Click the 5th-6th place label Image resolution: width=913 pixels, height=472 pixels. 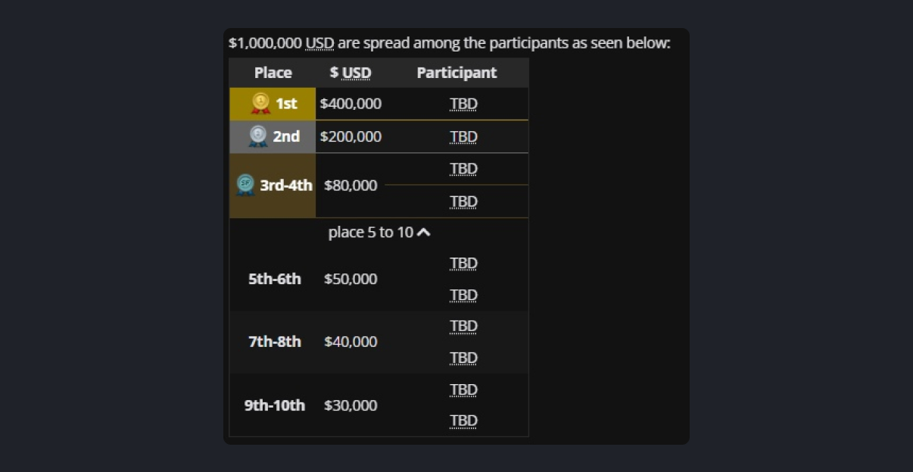(274, 279)
